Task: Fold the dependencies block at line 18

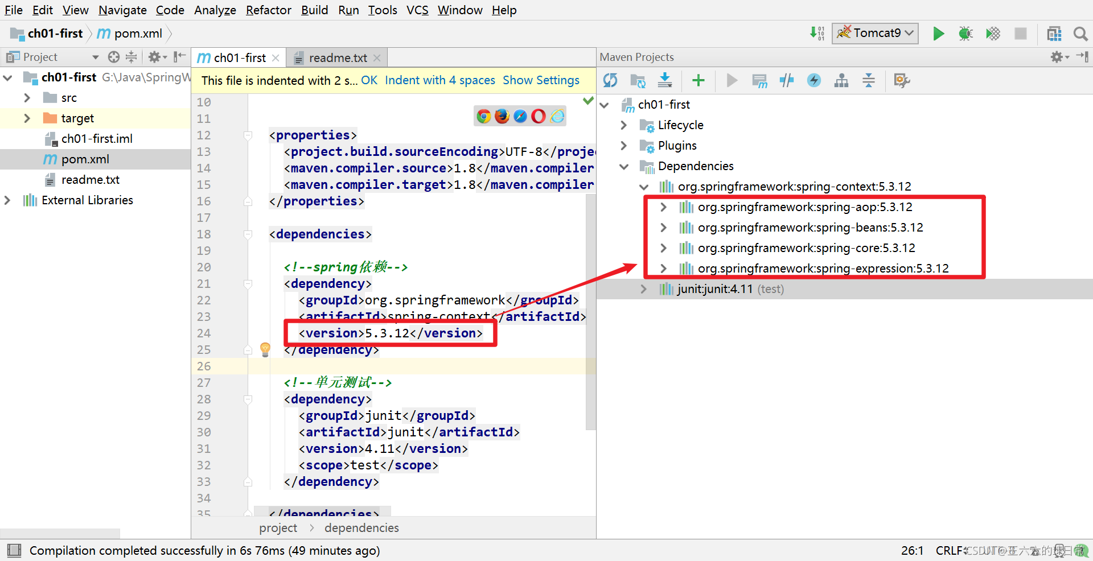Action: coord(248,234)
